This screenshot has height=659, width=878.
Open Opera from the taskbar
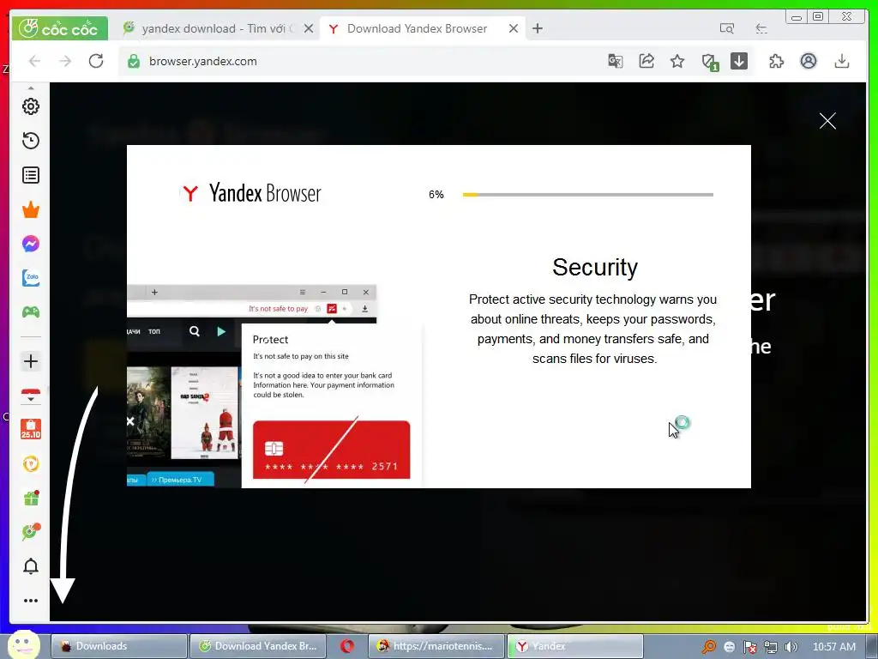pyautogui.click(x=347, y=646)
